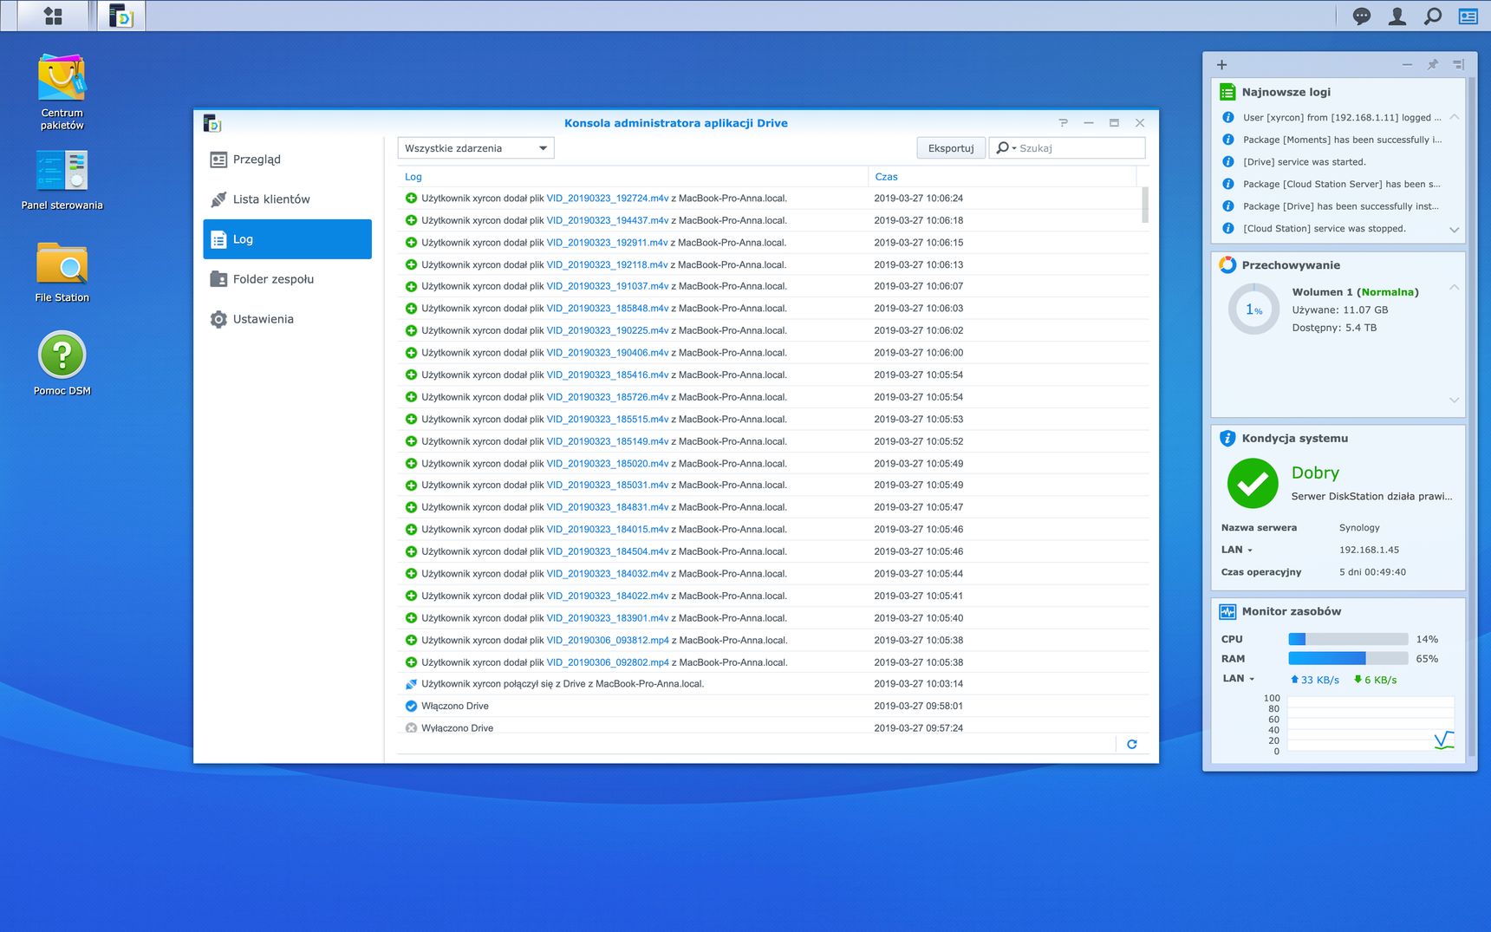Click the Eksportuj button

[x=951, y=148]
